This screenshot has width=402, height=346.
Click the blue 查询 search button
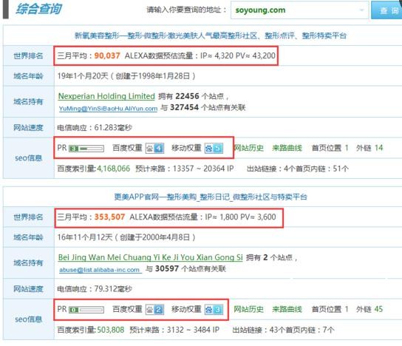point(386,10)
